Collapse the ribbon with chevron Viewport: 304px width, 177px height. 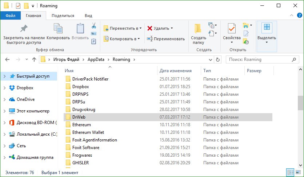click(291, 15)
